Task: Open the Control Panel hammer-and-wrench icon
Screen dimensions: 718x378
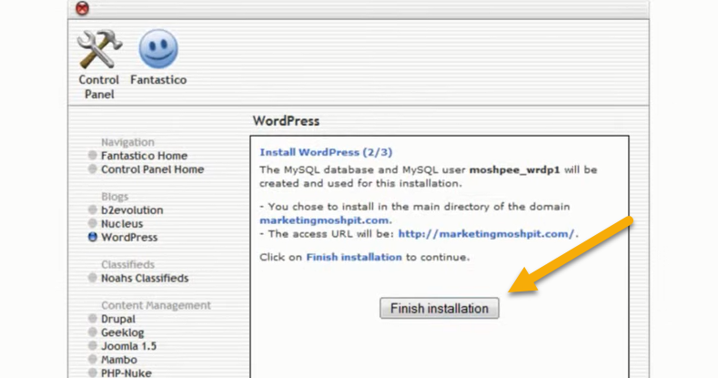Action: pos(99,49)
